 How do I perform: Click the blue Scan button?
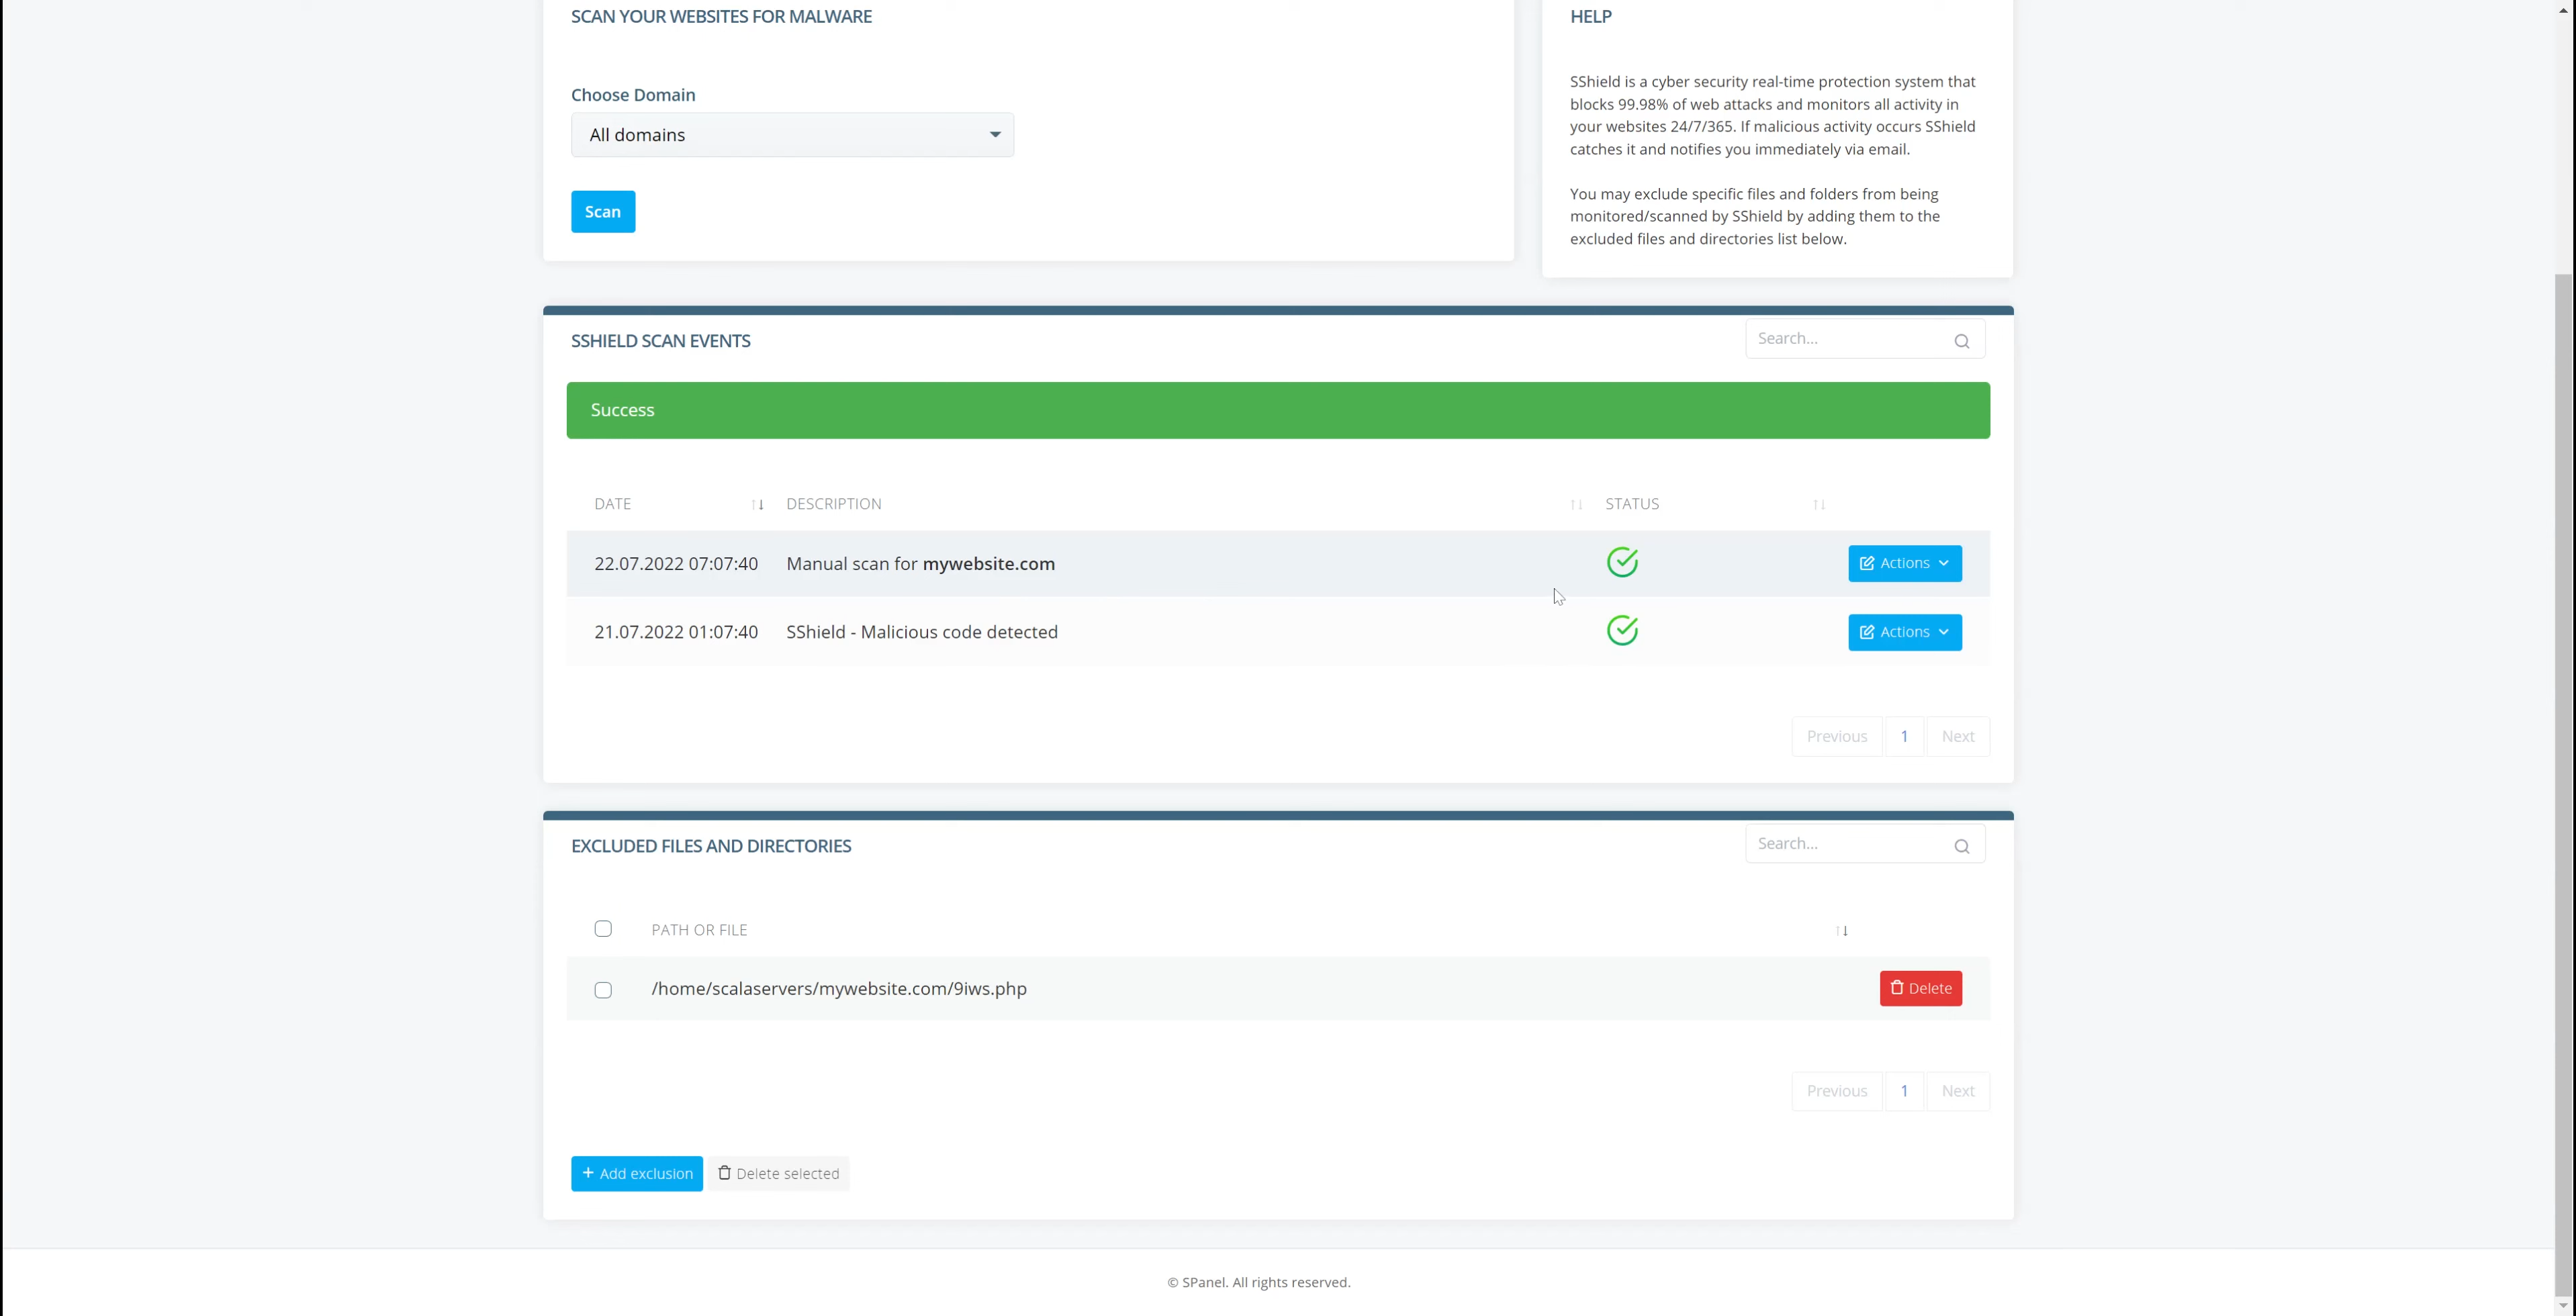coord(603,212)
